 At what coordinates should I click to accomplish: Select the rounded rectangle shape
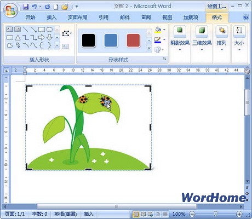[x=9, y=37]
